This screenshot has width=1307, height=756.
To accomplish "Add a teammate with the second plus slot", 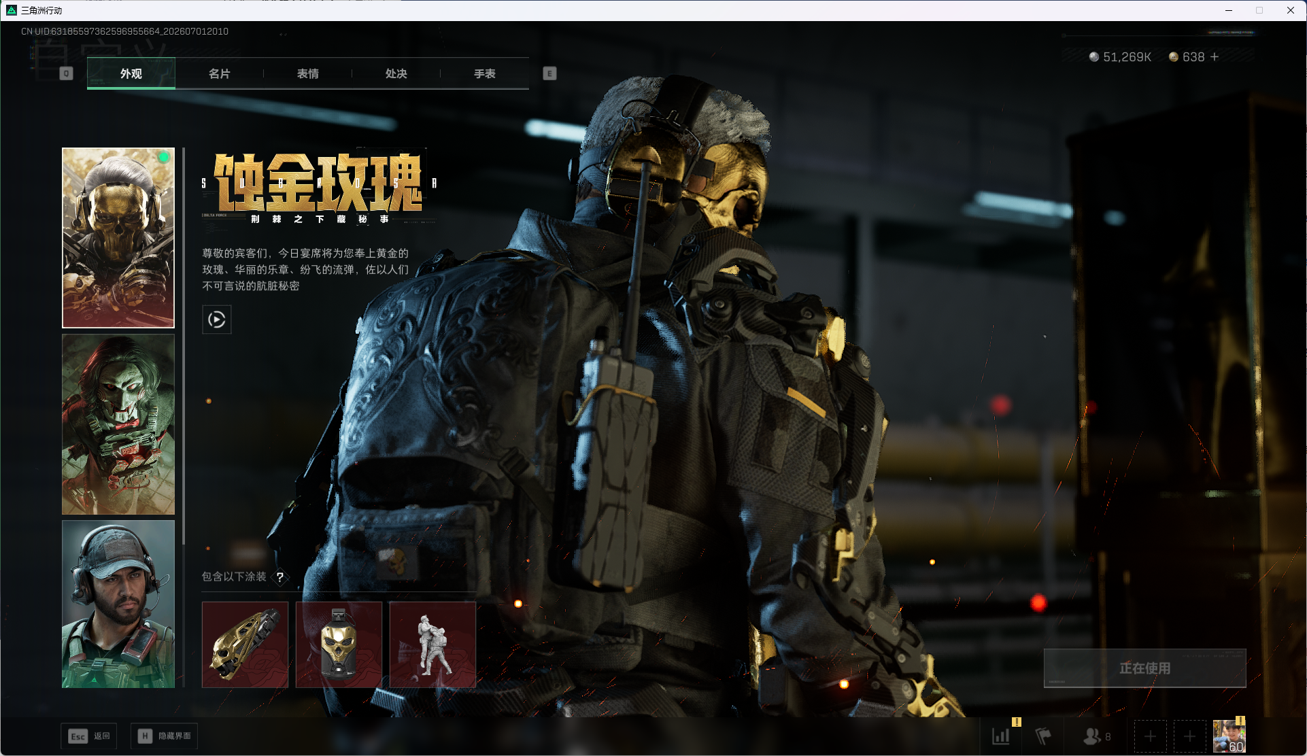I will click(1189, 736).
